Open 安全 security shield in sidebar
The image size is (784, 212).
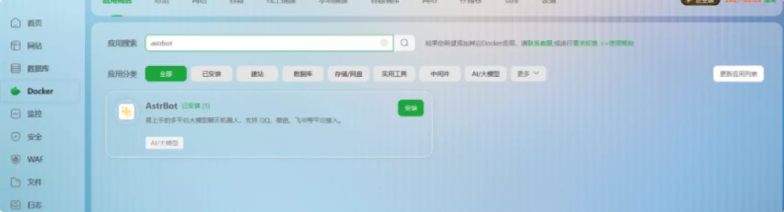click(16, 137)
